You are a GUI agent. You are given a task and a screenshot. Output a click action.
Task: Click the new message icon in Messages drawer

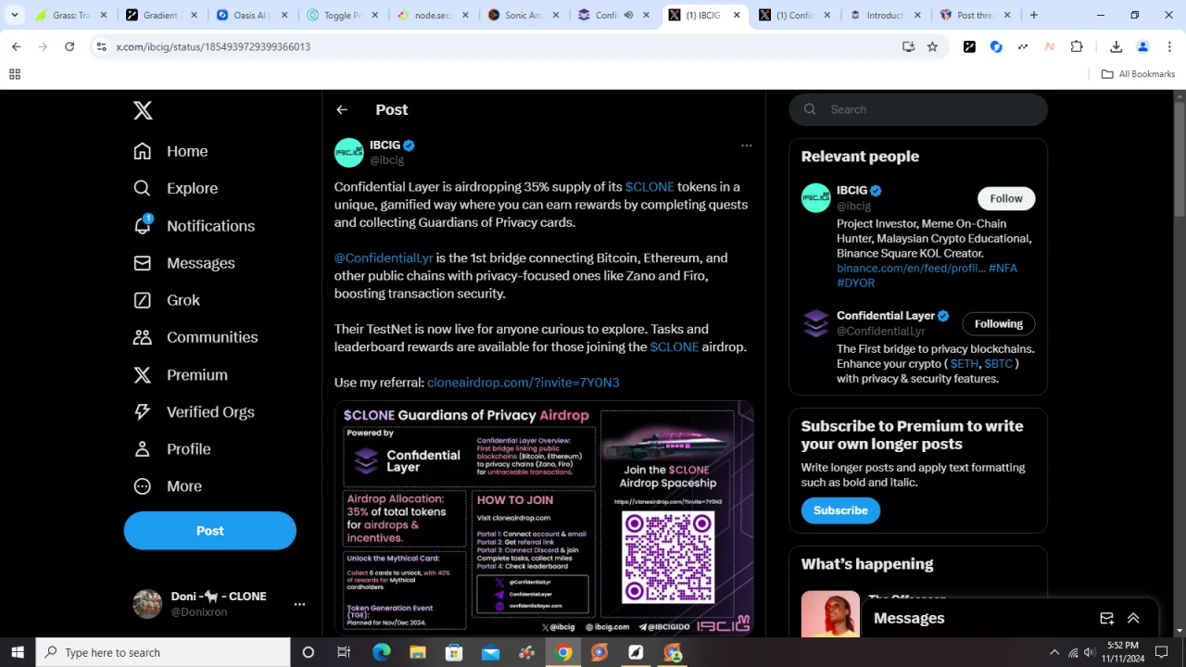point(1106,619)
